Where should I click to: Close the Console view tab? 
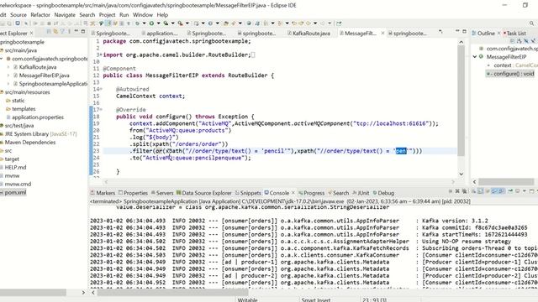click(x=293, y=193)
